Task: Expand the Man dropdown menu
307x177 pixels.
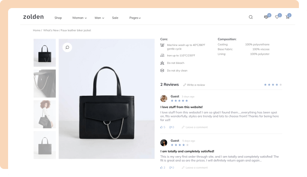Action: pos(99,18)
